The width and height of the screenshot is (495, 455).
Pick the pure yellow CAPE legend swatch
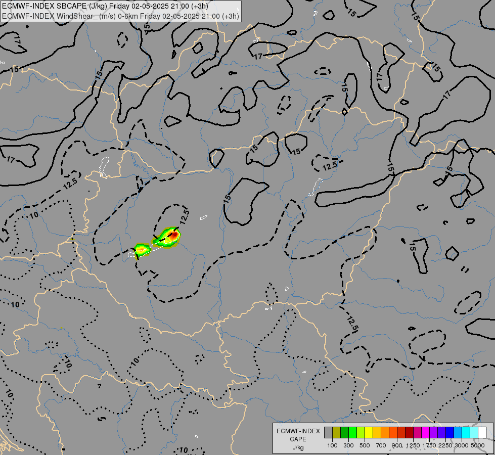pyautogui.click(x=369, y=433)
